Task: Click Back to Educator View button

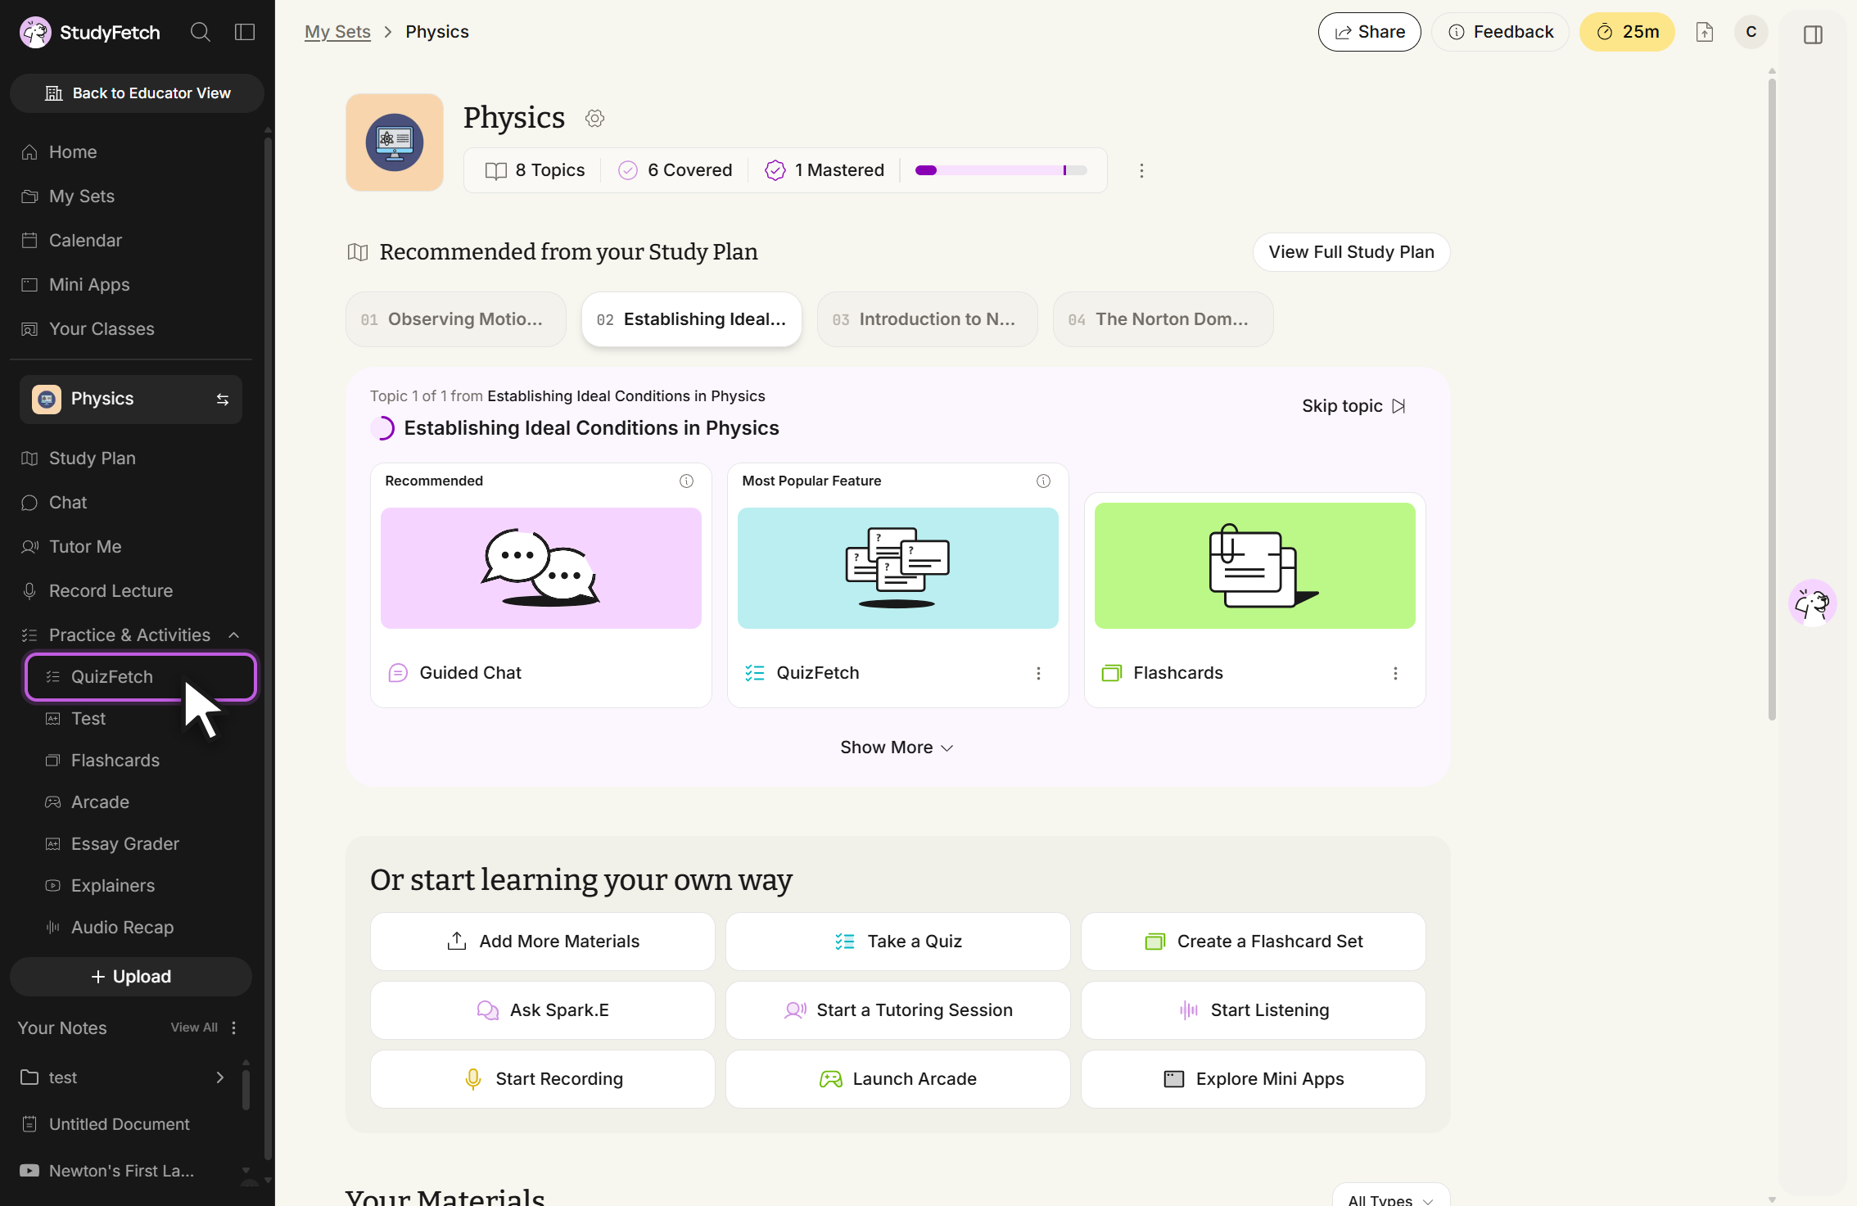Action: (x=137, y=93)
